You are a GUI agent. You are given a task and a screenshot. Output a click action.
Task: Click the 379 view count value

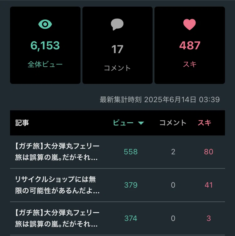(131, 185)
